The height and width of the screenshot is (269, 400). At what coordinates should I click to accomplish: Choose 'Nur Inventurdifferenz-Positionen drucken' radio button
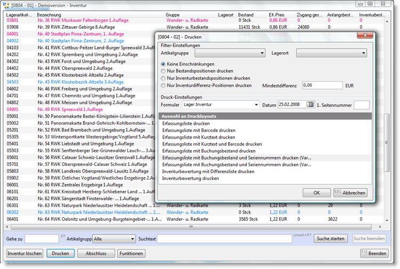[x=164, y=85]
